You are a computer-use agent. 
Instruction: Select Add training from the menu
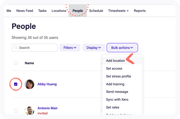tap(115, 84)
